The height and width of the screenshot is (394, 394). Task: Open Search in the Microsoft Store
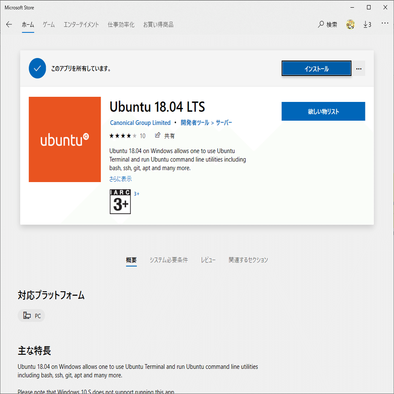[x=327, y=24]
